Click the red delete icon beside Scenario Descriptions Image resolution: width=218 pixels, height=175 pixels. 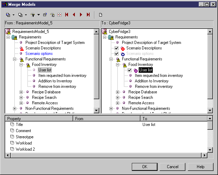[123, 48]
